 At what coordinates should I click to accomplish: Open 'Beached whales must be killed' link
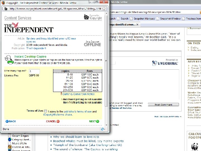(x=88, y=141)
